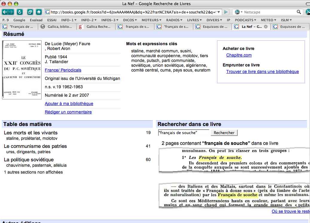
Task: Open the Exalead bookmark
Action: pos(36,20)
